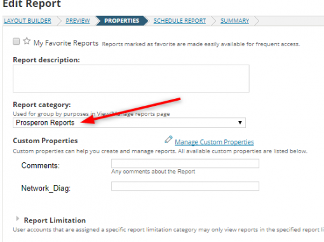Click the Edit Report page title
This screenshot has width=324, height=242.
32,4
